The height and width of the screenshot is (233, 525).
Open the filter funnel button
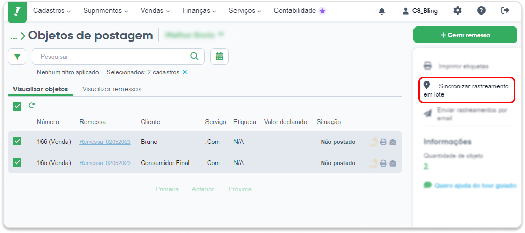click(x=18, y=57)
